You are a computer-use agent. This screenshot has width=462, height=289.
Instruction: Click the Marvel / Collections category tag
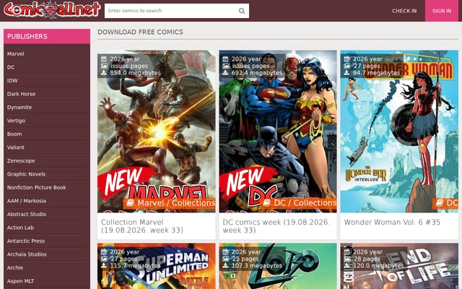point(170,203)
